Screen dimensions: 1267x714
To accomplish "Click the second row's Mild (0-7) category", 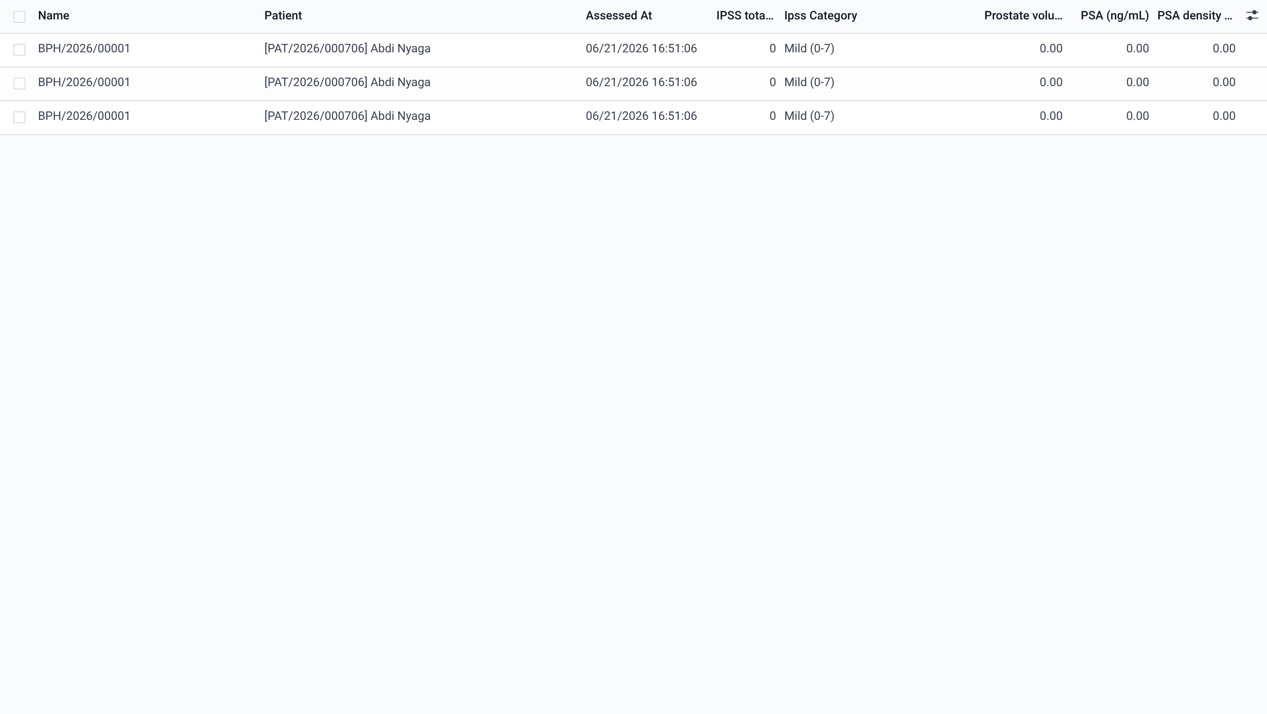I will [x=809, y=82].
